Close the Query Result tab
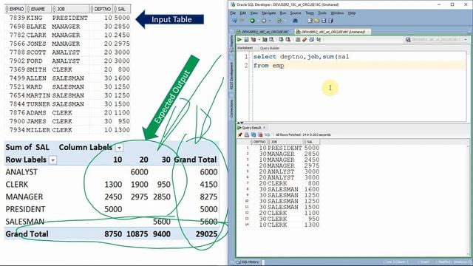The width and height of the screenshot is (473, 266). (265, 128)
